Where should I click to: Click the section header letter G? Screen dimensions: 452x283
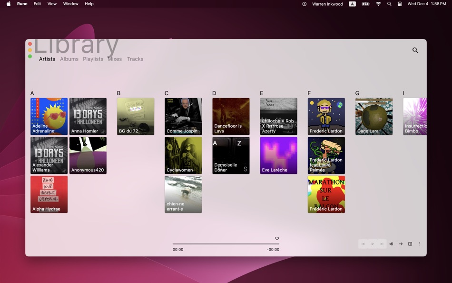tap(357, 93)
